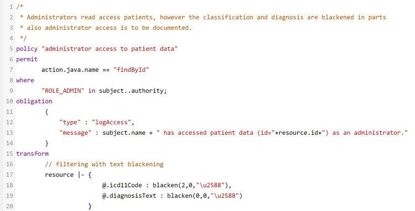415x211 pixels.
Task: Click the "permit" keyword
Action: pos(27,60)
